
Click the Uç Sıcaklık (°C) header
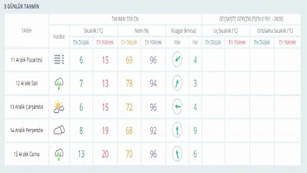click(x=226, y=31)
